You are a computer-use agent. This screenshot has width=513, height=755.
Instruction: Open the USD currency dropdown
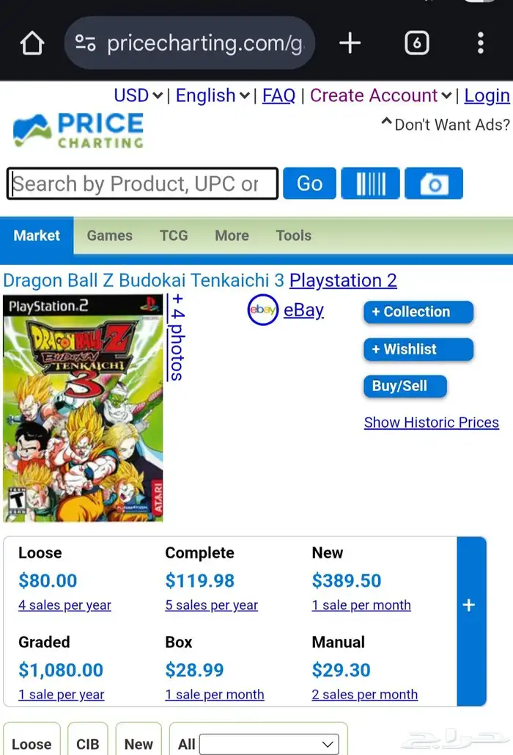click(x=130, y=95)
